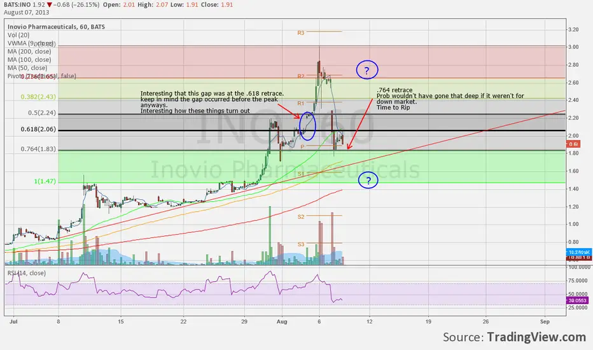Image resolution: width=593 pixels, height=350 pixels.
Task: Click the 0.764(1.83) Fibonacci level label
Action: click(38, 150)
